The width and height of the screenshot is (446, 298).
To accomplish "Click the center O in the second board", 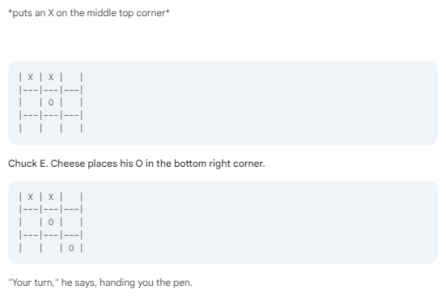I will [x=51, y=222].
